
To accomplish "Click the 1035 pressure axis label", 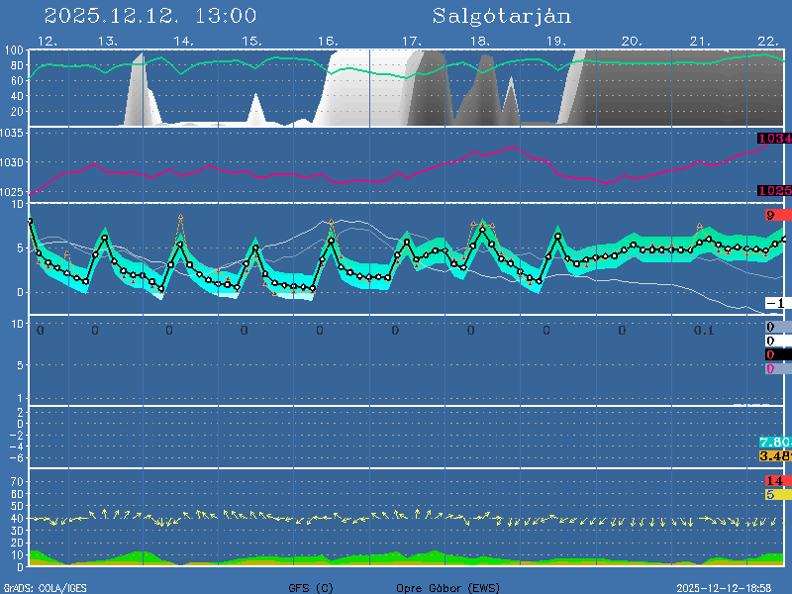I will click(13, 161).
